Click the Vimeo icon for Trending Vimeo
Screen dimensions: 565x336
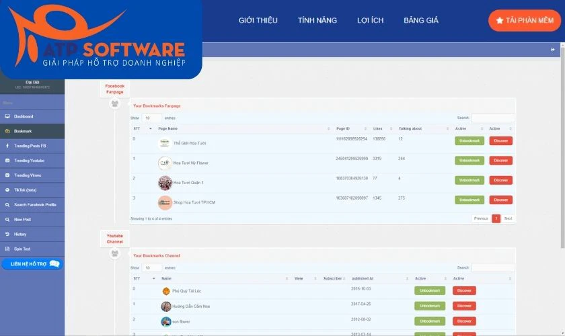pyautogui.click(x=7, y=175)
